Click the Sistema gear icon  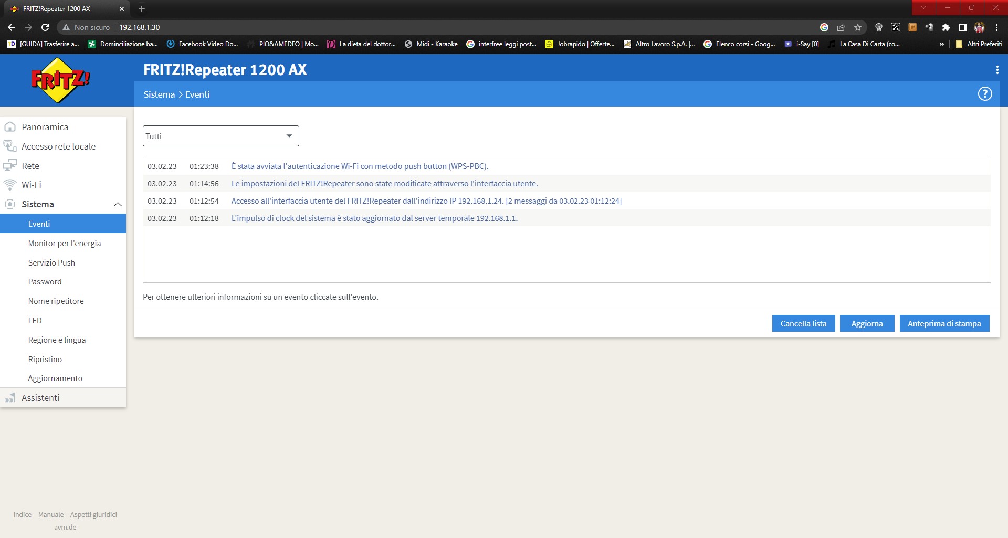[x=10, y=204]
